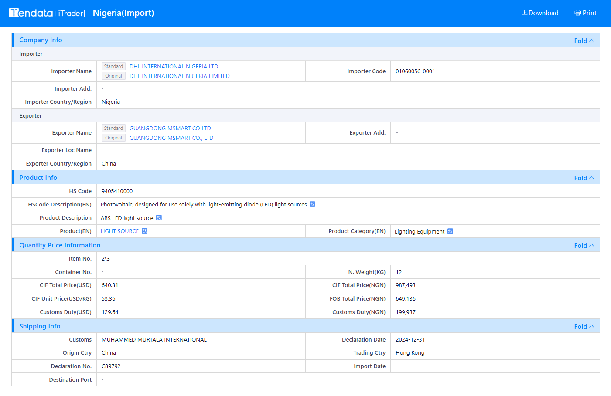
Task: Fold the Shipping Info section
Action: (584, 326)
